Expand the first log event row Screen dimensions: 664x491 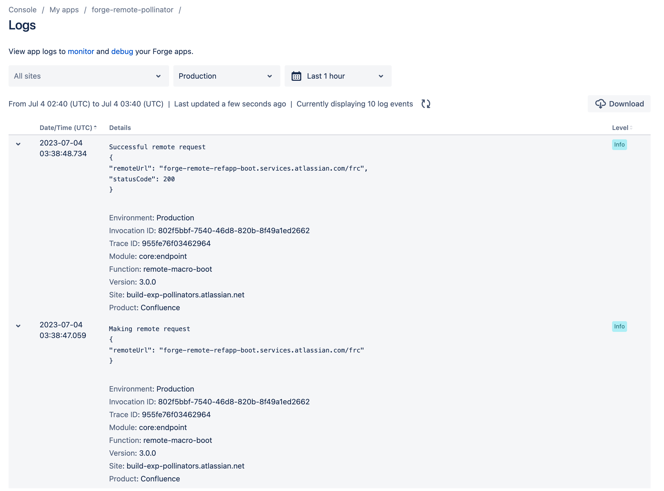click(x=18, y=144)
